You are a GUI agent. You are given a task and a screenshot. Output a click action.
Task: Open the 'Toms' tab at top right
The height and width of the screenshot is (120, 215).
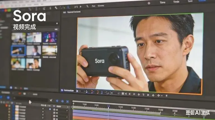(x=162, y=3)
